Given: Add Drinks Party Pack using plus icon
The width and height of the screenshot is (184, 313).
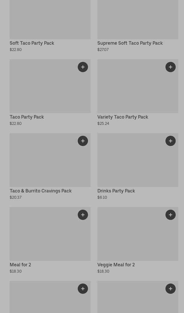Looking at the screenshot, I should click(x=171, y=141).
